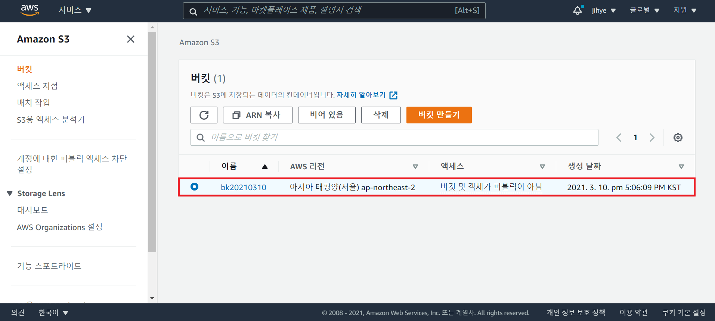Click page number 1 in pagination
The image size is (715, 321).
[x=635, y=138]
